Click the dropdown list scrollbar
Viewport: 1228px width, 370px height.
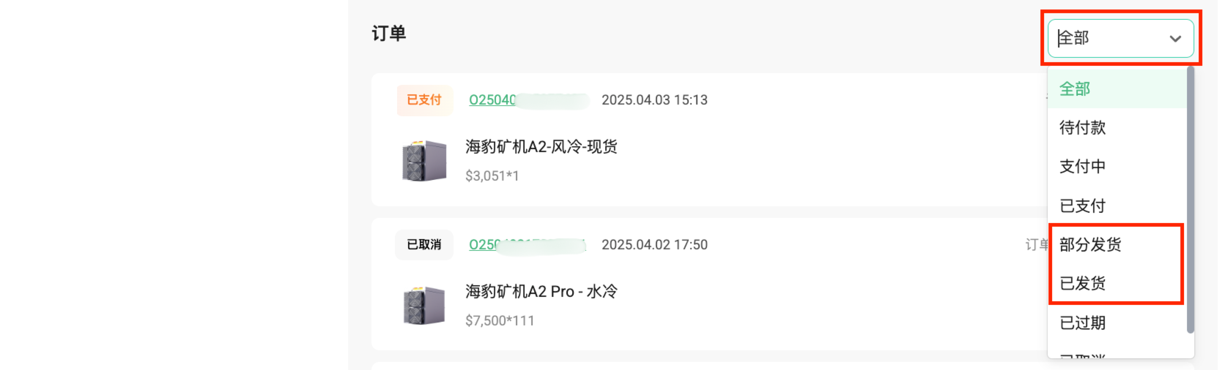1190,200
